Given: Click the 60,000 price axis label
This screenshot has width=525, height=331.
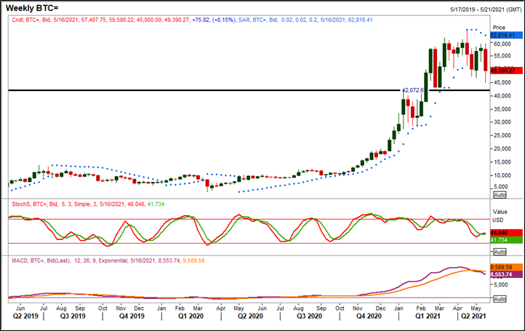Looking at the screenshot, I should tap(502, 44).
